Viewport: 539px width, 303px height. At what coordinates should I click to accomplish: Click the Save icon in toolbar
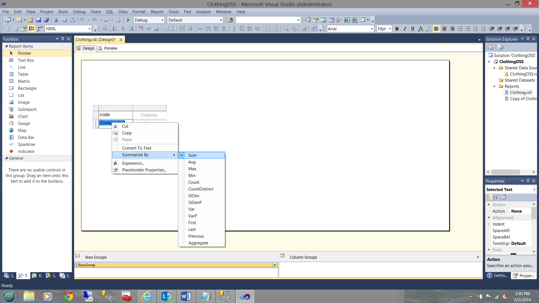pyautogui.click(x=38, y=20)
